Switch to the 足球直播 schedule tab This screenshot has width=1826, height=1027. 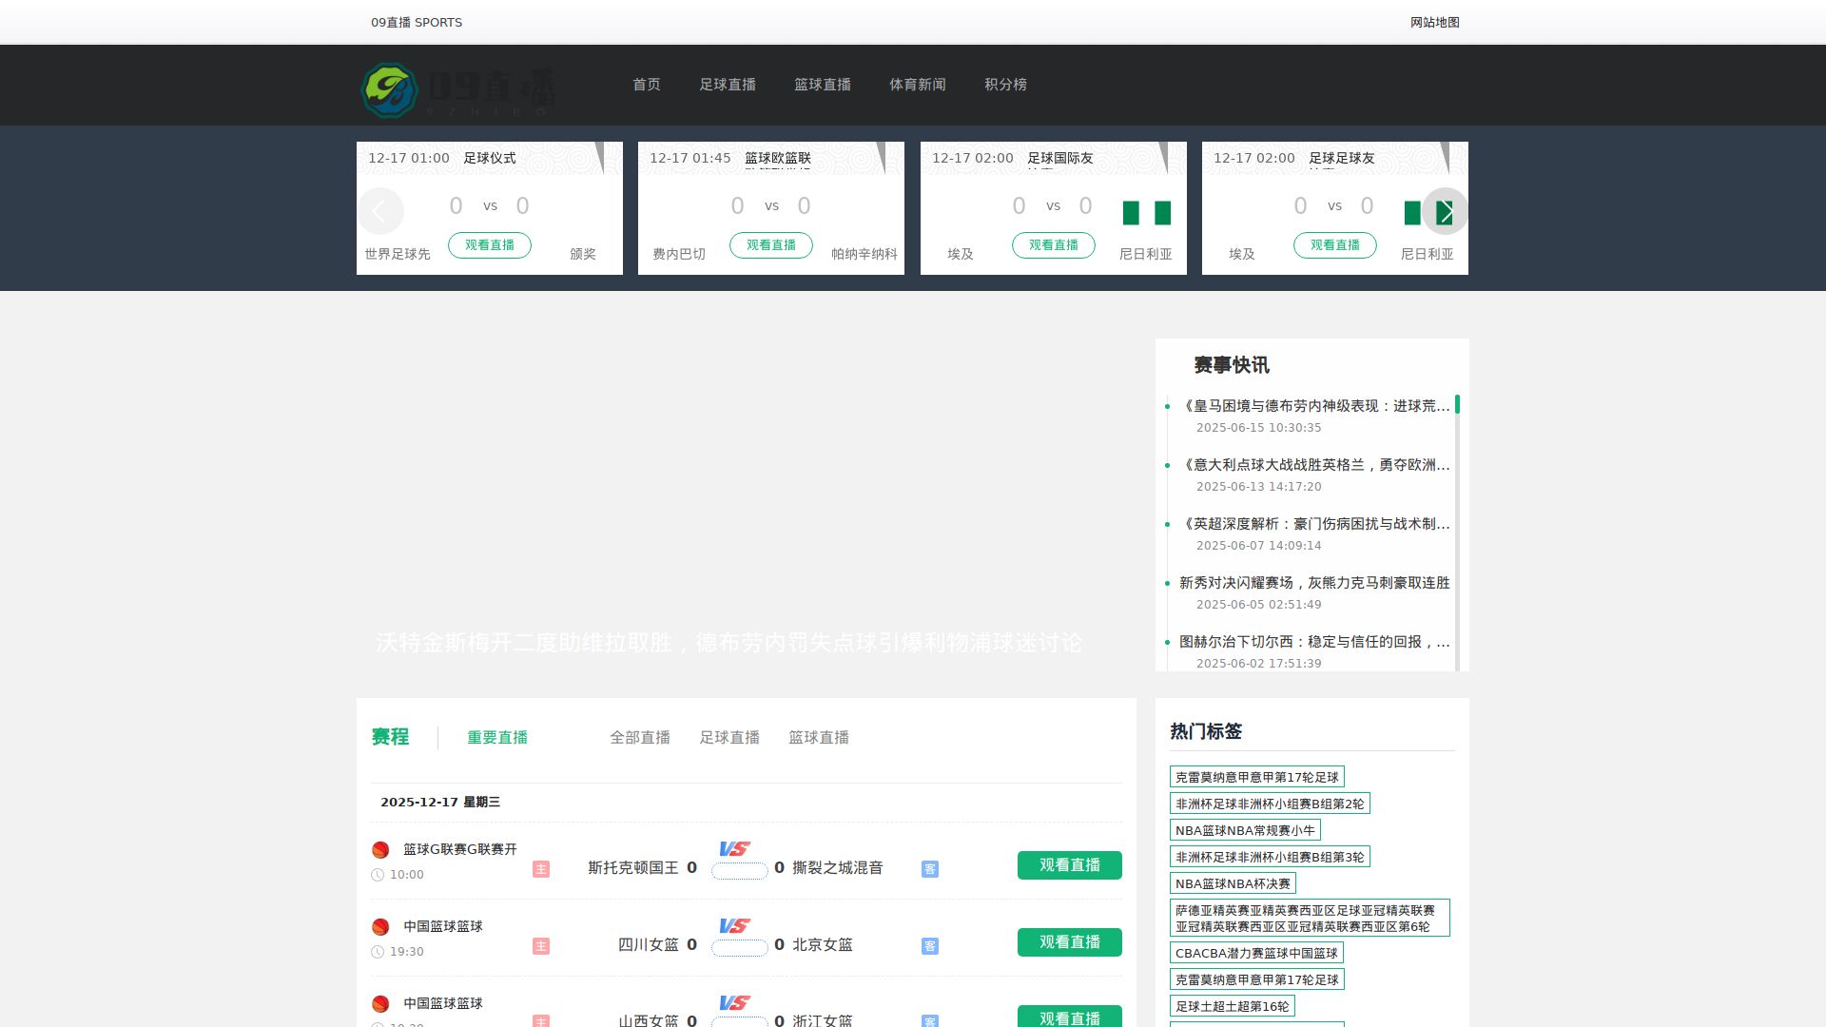coord(729,737)
